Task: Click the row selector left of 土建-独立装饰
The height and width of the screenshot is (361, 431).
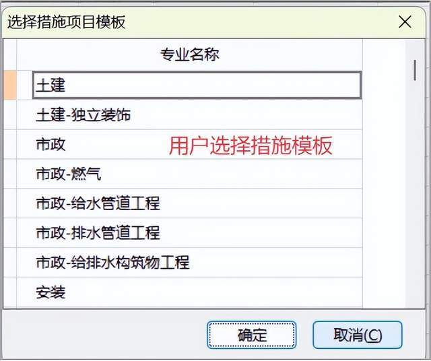Action: [9, 115]
